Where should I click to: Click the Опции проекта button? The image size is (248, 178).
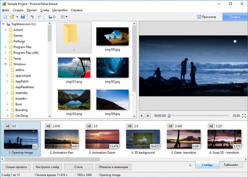click(x=16, y=167)
